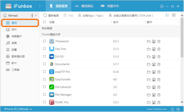Open the Twitter link icon
Image resolution: width=184 pixels, height=112 pixels.
[x=178, y=109]
